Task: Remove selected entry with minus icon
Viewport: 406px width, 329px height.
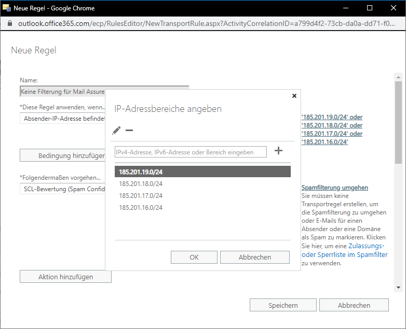Action: click(x=129, y=131)
